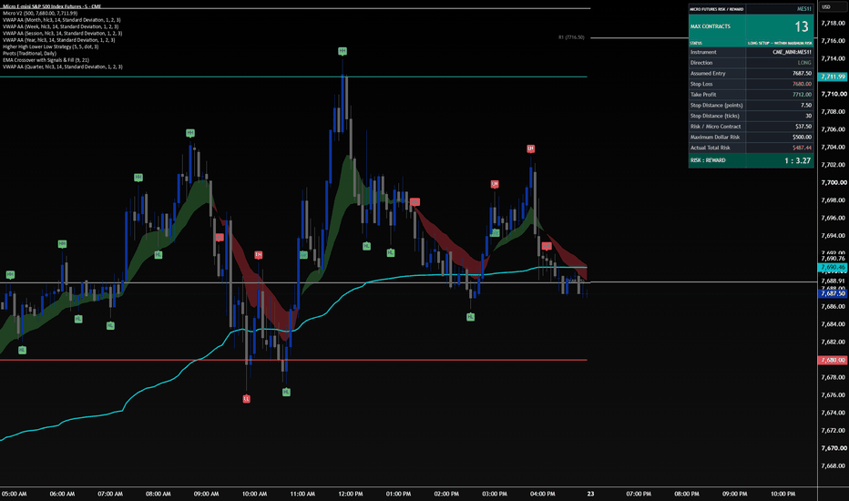Click the teal 7,711.99 price label
The height and width of the screenshot is (501, 849).
coord(833,77)
